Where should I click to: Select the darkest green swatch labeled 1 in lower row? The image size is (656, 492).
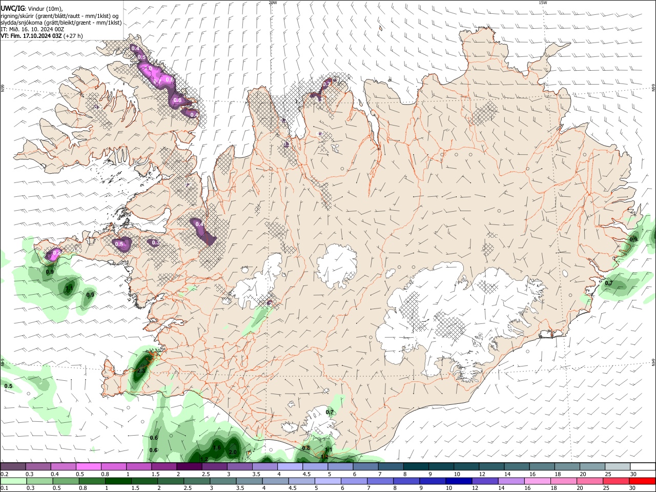pos(118,481)
